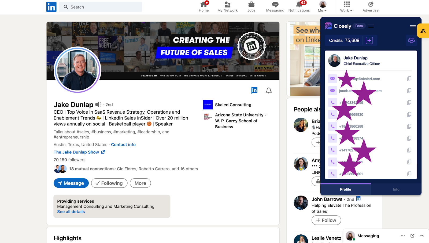Open The Jake Dunlap Show link
The height and width of the screenshot is (243, 429).
pyautogui.click(x=79, y=152)
